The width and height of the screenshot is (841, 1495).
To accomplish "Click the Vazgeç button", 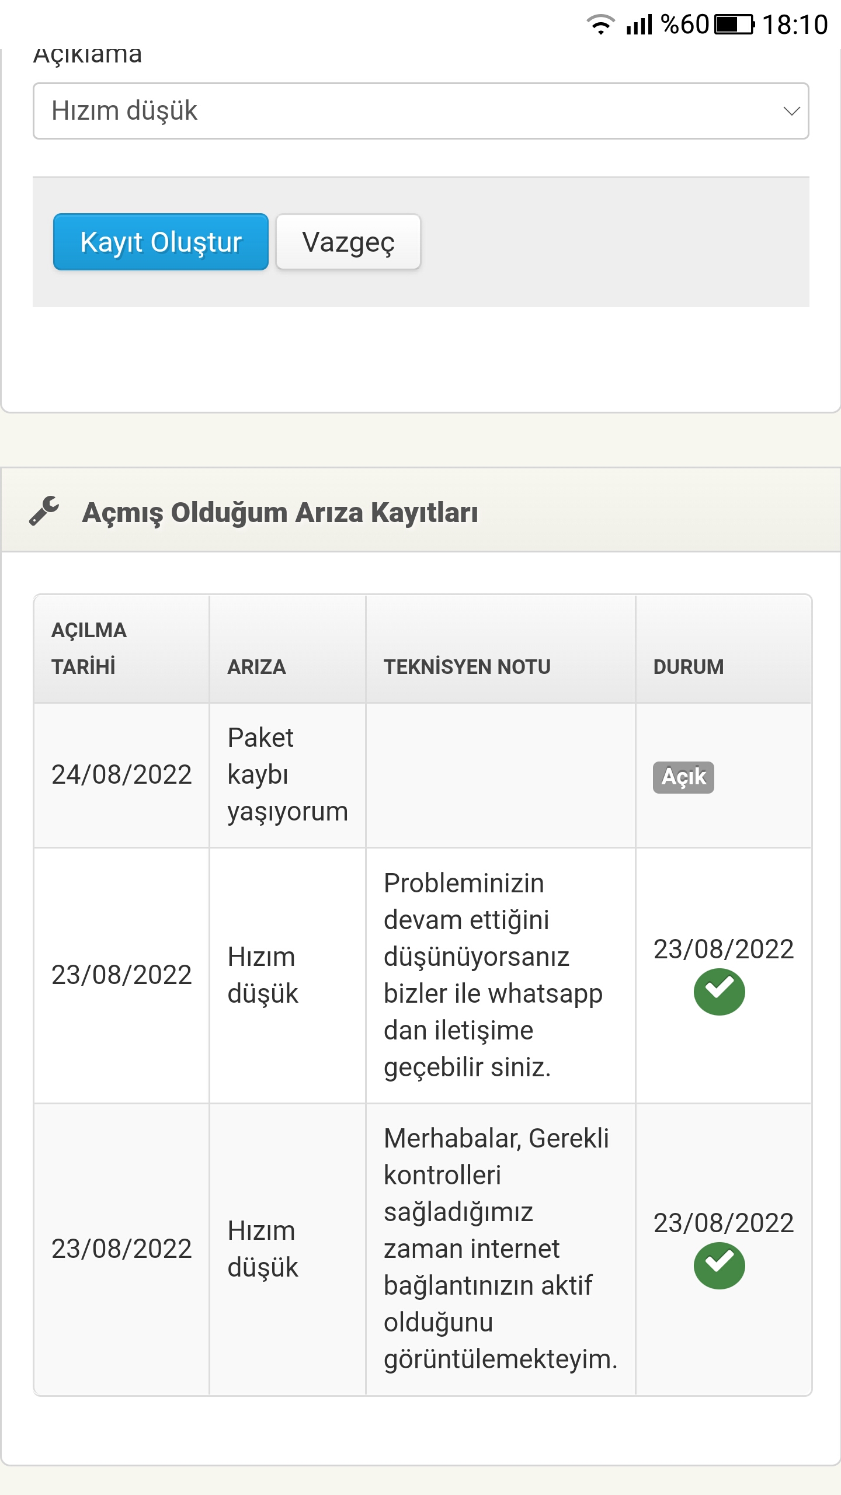I will pos(348,242).
